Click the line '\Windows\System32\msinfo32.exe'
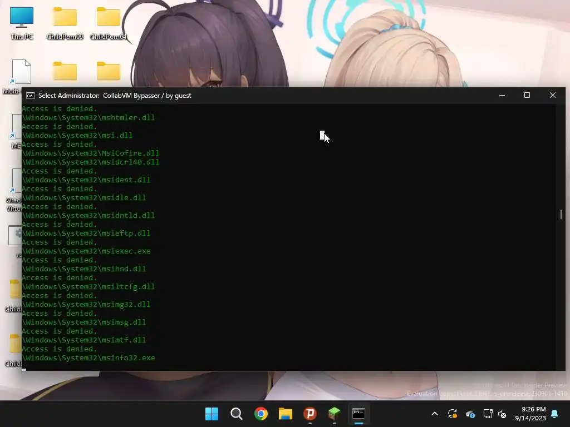 pyautogui.click(x=89, y=358)
